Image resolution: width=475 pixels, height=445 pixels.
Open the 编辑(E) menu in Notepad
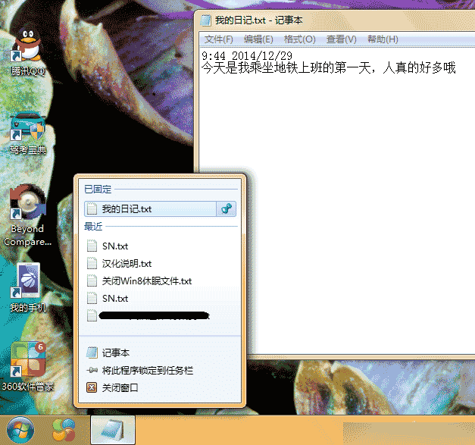(x=258, y=39)
